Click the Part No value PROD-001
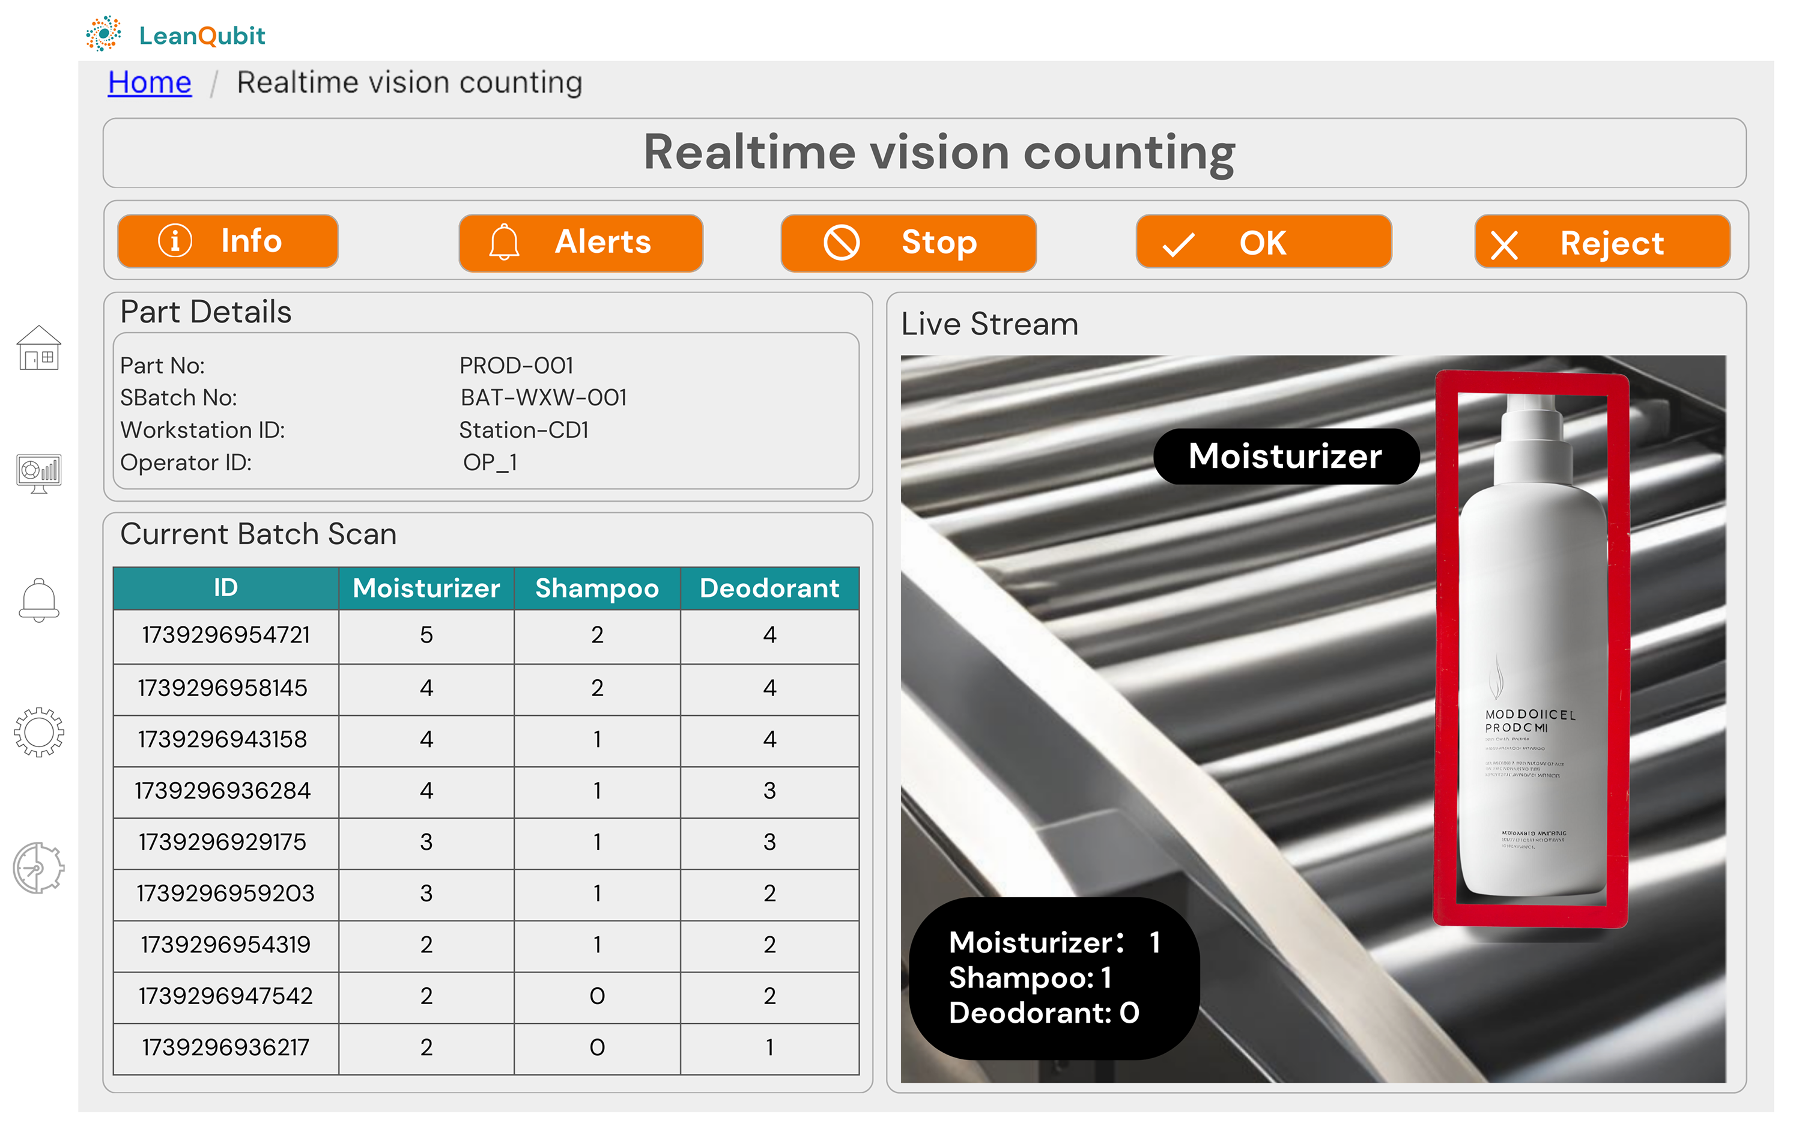This screenshot has width=1802, height=1126. point(517,366)
